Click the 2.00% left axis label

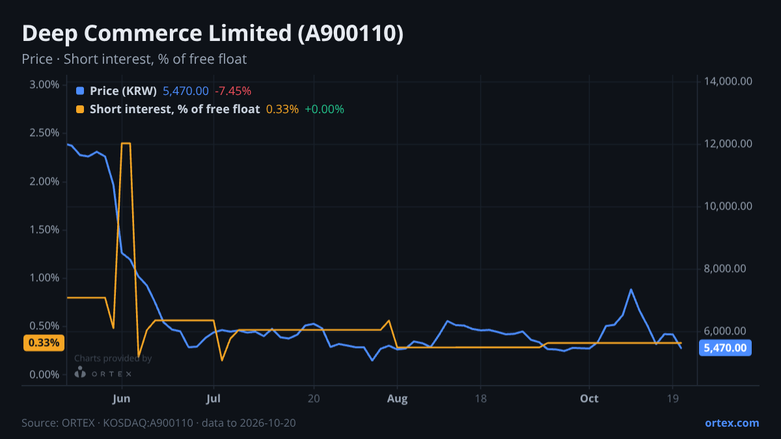click(44, 181)
